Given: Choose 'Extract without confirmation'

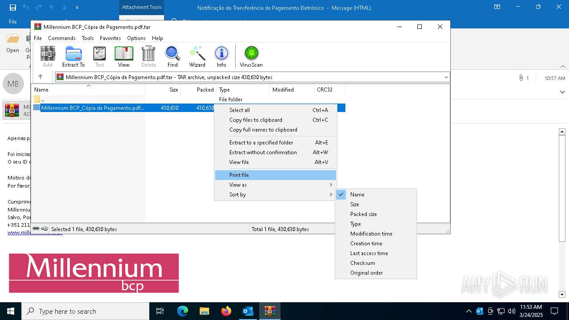Looking at the screenshot, I should [x=275, y=152].
